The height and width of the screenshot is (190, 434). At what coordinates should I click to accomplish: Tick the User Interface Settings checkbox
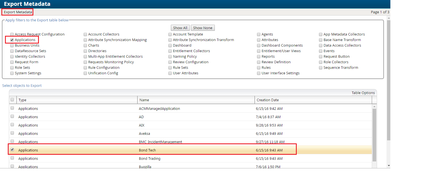(x=259, y=73)
